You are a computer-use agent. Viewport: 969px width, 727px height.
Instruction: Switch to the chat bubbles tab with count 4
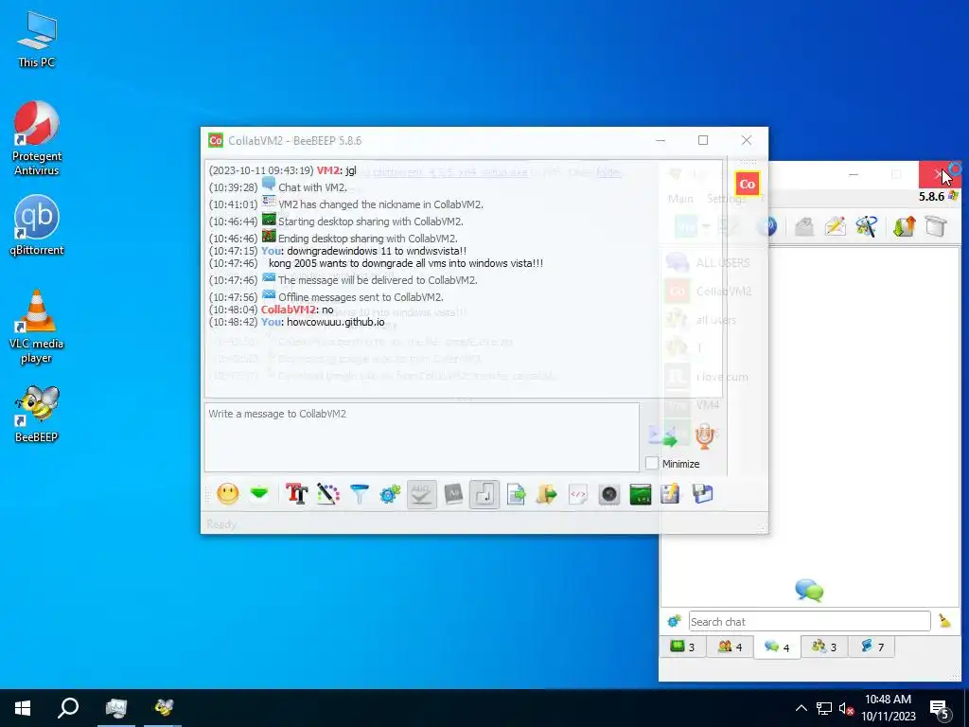click(778, 647)
